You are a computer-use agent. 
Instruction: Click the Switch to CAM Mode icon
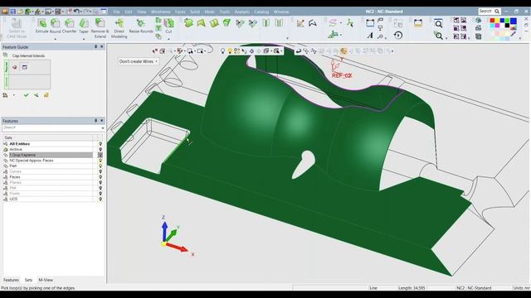[17, 28]
